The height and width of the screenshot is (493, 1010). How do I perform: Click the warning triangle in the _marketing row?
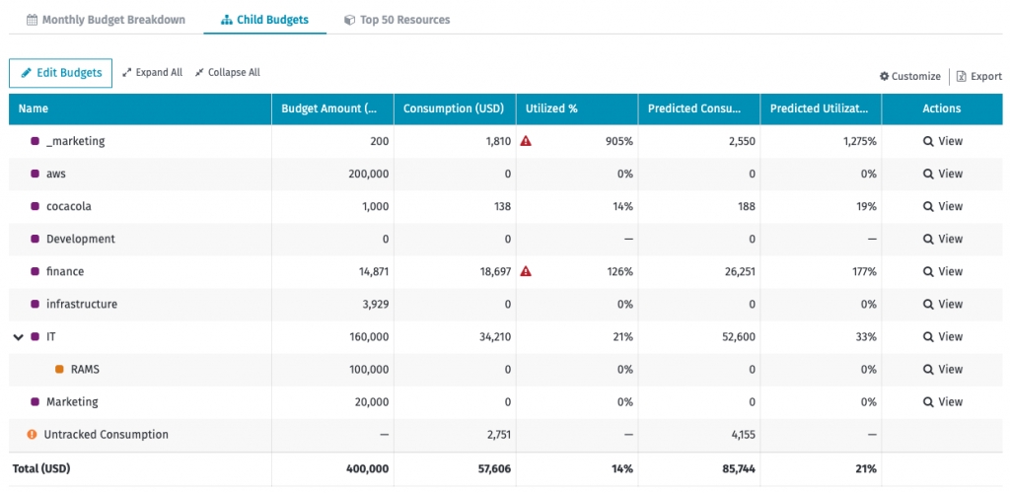[526, 141]
